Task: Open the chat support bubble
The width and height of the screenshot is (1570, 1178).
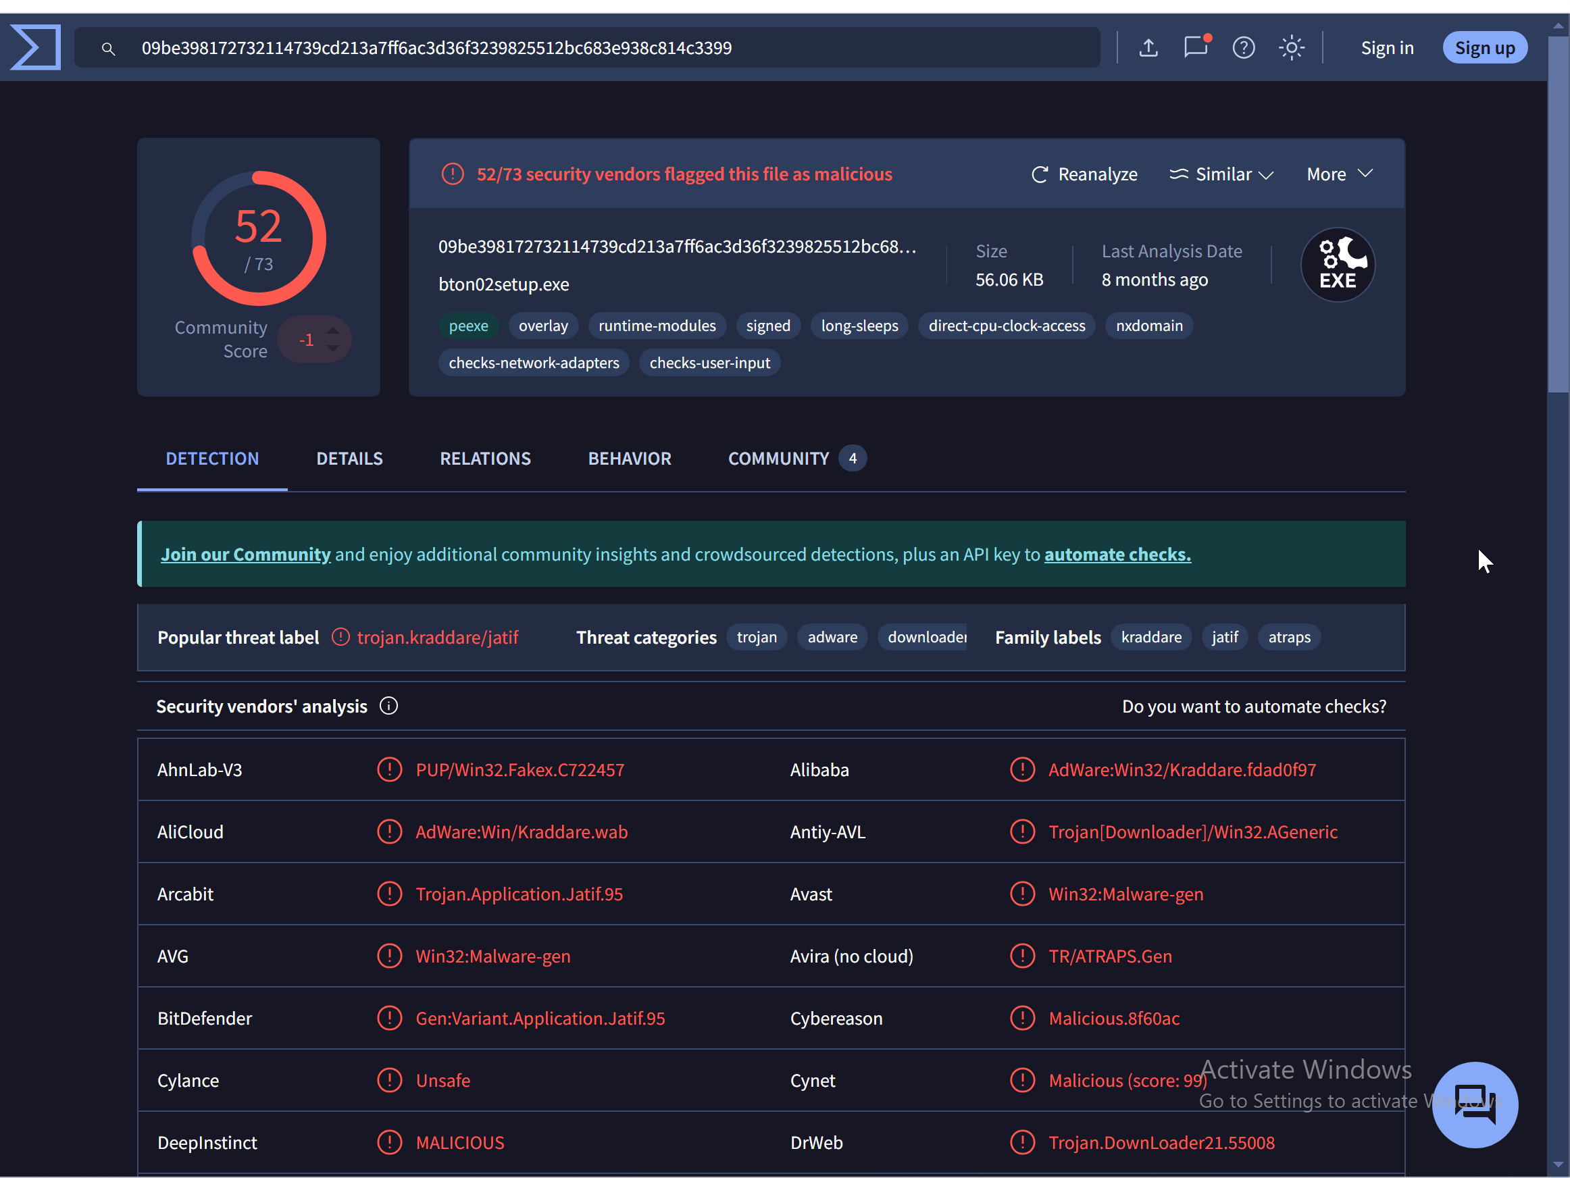Action: [1475, 1104]
